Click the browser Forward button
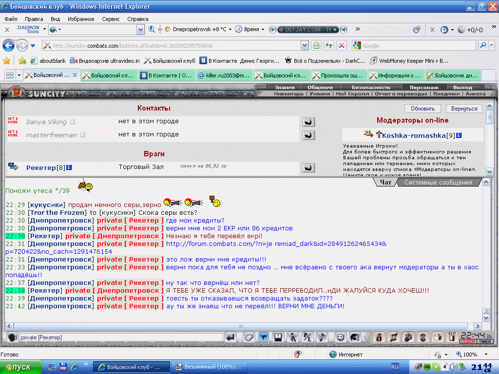Screen dimensions: 499x374 [x=22, y=45]
